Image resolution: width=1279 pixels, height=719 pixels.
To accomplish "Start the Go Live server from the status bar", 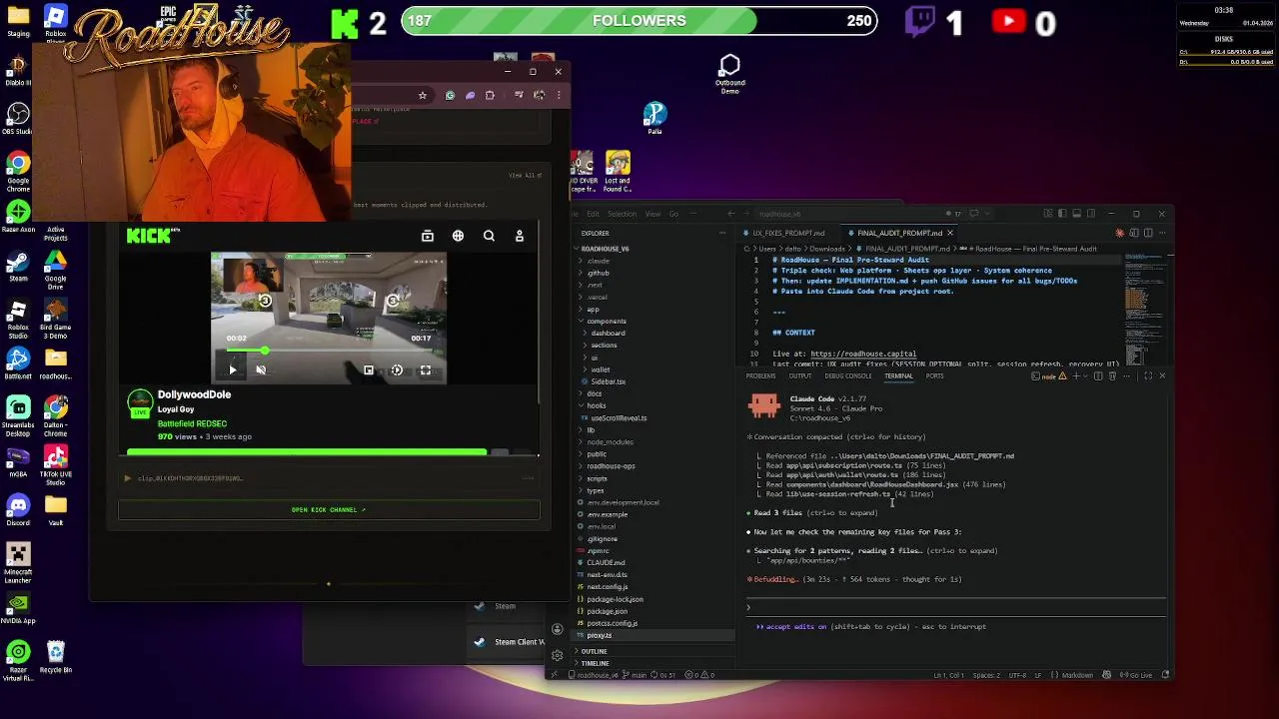I will tap(1137, 675).
